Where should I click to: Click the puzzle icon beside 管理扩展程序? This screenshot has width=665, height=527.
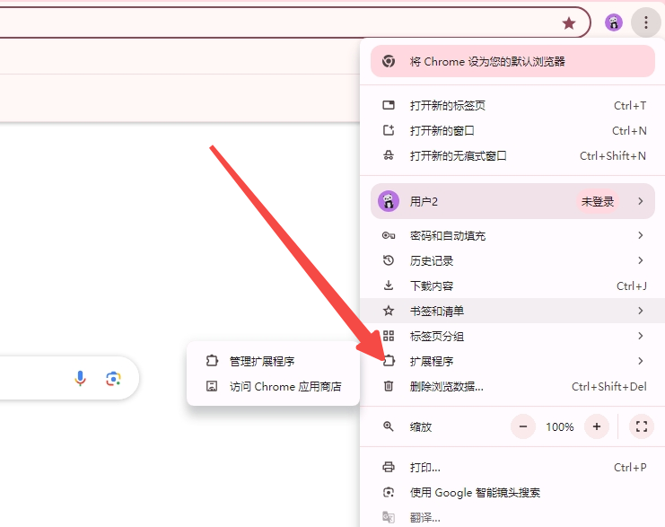point(212,361)
